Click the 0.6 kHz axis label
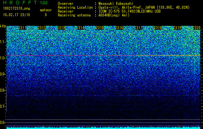The width and height of the screenshot is (203, 129). click(3, 123)
